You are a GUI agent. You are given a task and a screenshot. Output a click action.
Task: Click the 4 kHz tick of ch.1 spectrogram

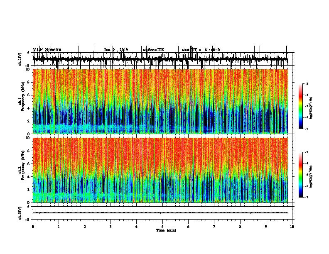coord(29,108)
